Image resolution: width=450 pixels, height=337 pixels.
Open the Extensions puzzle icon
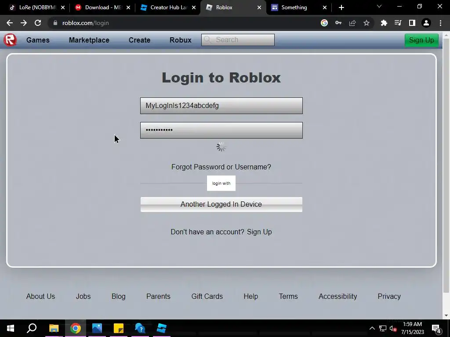tap(384, 23)
